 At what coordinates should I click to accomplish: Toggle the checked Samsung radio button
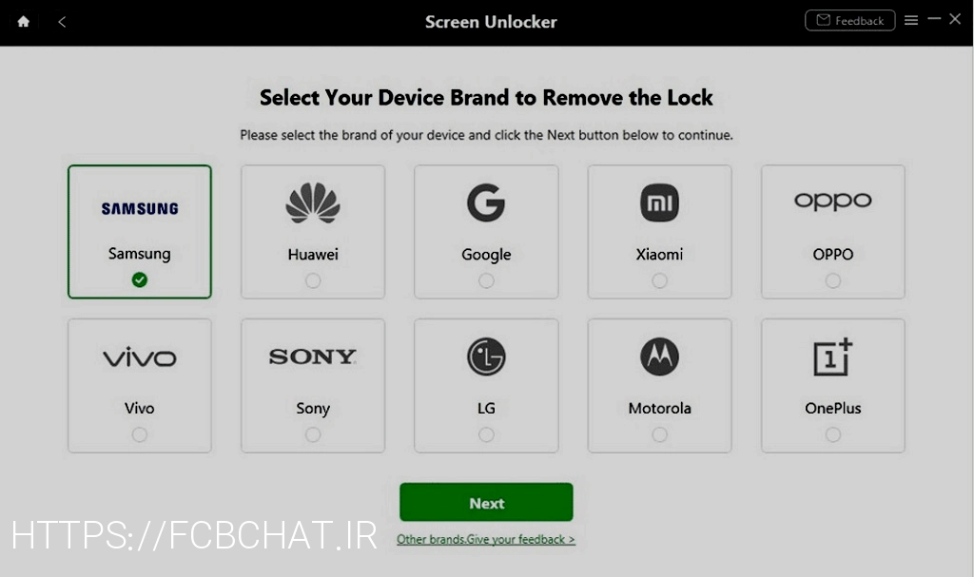point(139,280)
